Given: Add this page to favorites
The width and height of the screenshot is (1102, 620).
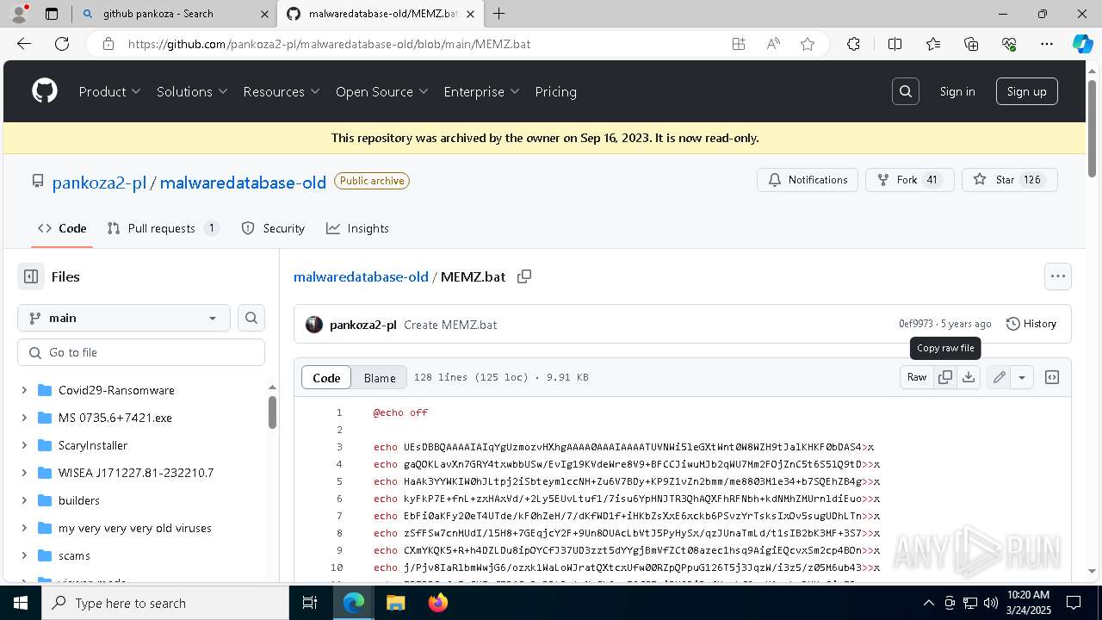Looking at the screenshot, I should [807, 44].
